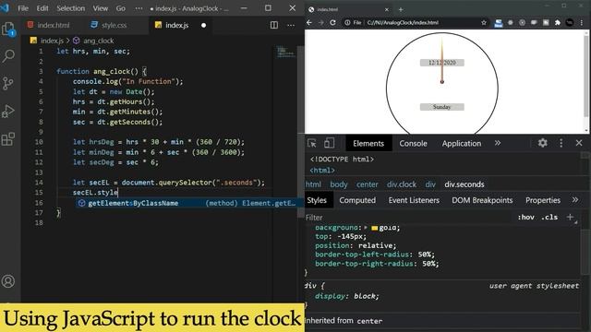Click the Chrome address bar URL
Image resolution: width=591 pixels, height=332 pixels.
click(403, 22)
